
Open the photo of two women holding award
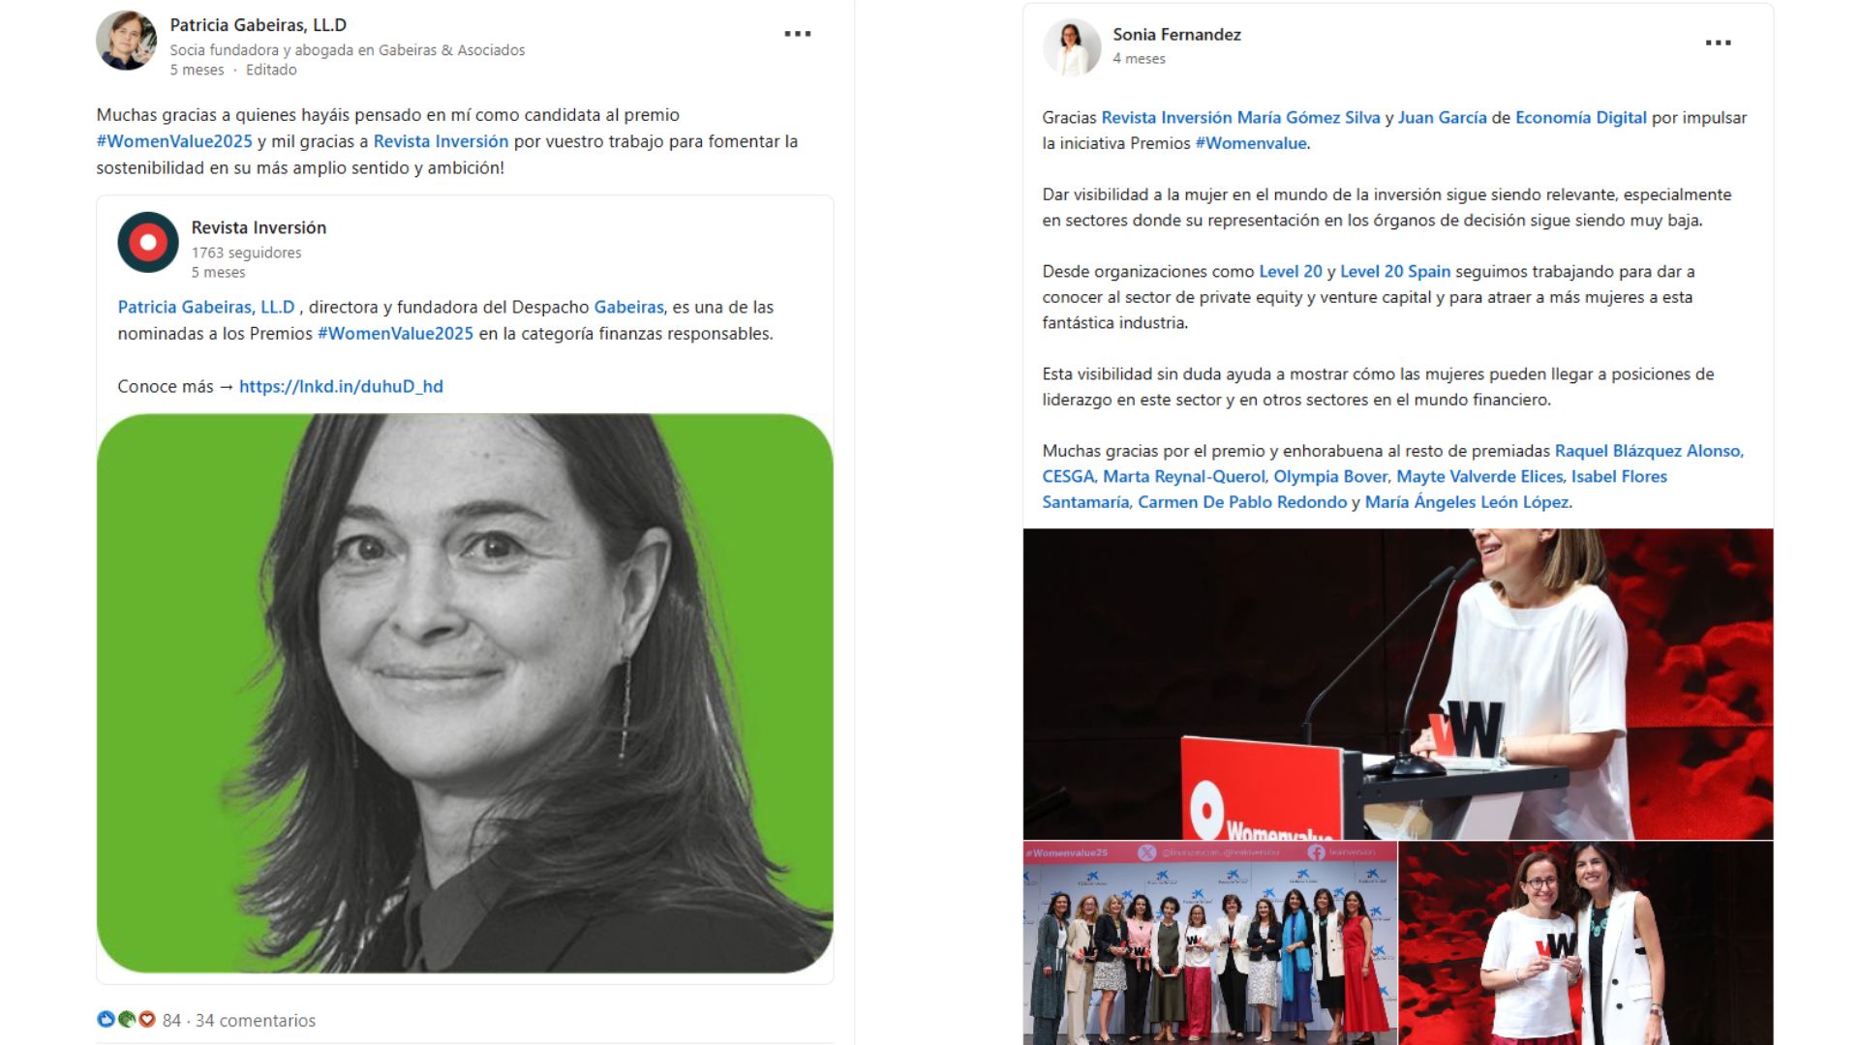pyautogui.click(x=1586, y=942)
